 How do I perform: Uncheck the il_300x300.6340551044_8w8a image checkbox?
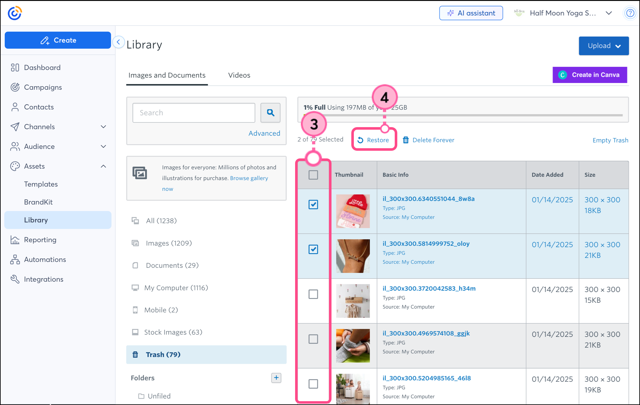pyautogui.click(x=313, y=204)
